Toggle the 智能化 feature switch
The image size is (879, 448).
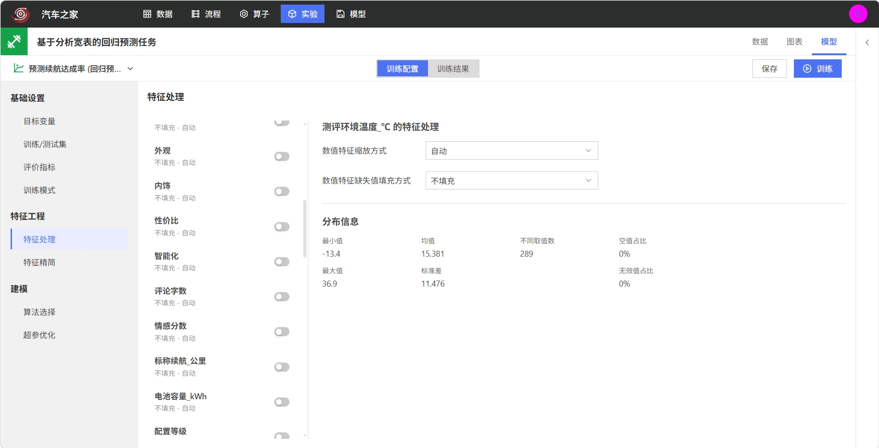(282, 262)
